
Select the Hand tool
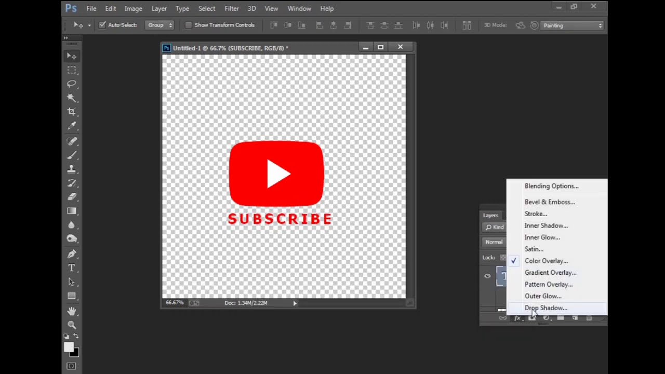point(72,311)
